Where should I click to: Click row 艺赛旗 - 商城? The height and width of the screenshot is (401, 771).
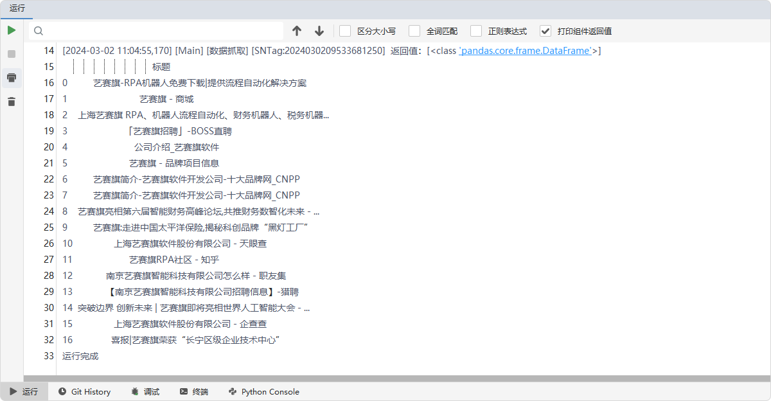point(166,99)
